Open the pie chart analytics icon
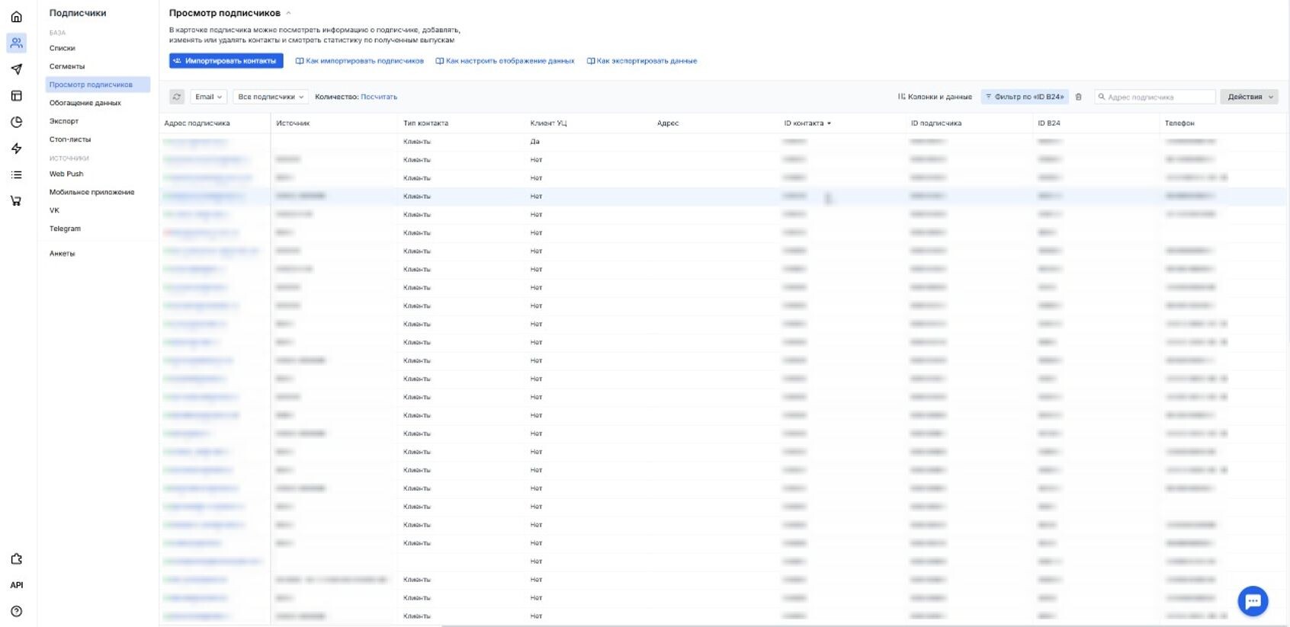The height and width of the screenshot is (627, 1290). tap(16, 122)
